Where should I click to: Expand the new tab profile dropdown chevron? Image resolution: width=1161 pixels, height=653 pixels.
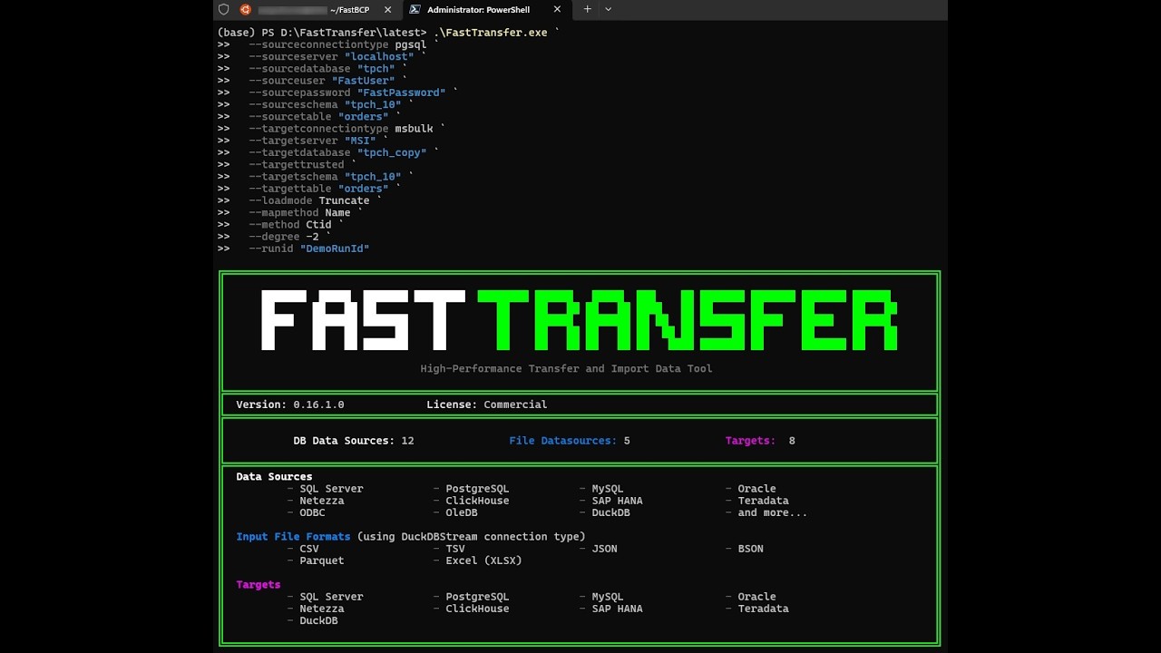pos(608,9)
